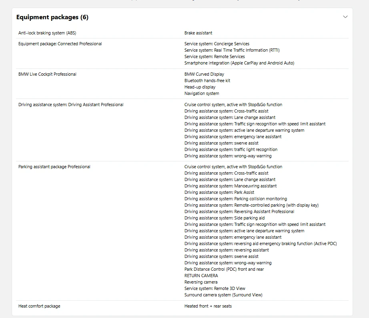Screen dimensions: 369x318
Task: Select Smartphone integration Apple CarPlay entry
Action: (x=239, y=63)
